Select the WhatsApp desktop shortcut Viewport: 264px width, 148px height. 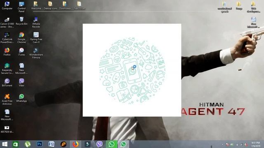point(21,98)
